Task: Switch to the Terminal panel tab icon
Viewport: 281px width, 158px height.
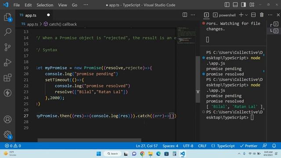Action: pyautogui.click(x=206, y=15)
